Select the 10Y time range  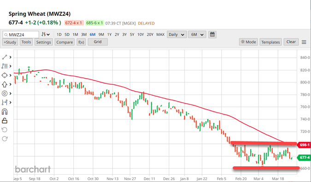pos(141,35)
